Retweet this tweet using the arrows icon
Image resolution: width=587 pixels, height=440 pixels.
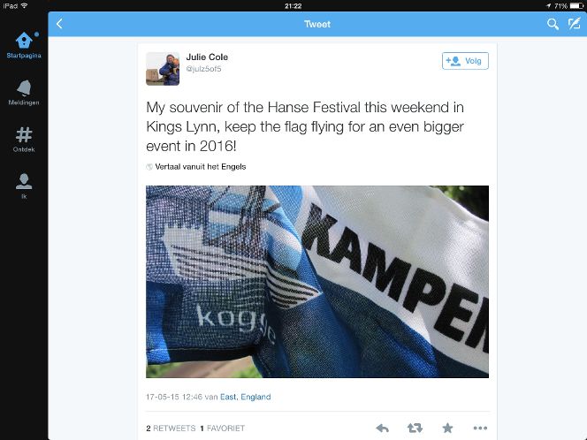(x=415, y=428)
